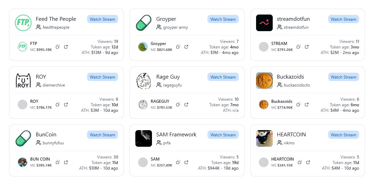The height and width of the screenshot is (181, 373).
Task: Watch the Feed The People stream
Action: 102,19
